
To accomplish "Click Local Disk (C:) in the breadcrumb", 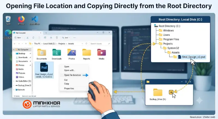I will [x=49, y=44].
